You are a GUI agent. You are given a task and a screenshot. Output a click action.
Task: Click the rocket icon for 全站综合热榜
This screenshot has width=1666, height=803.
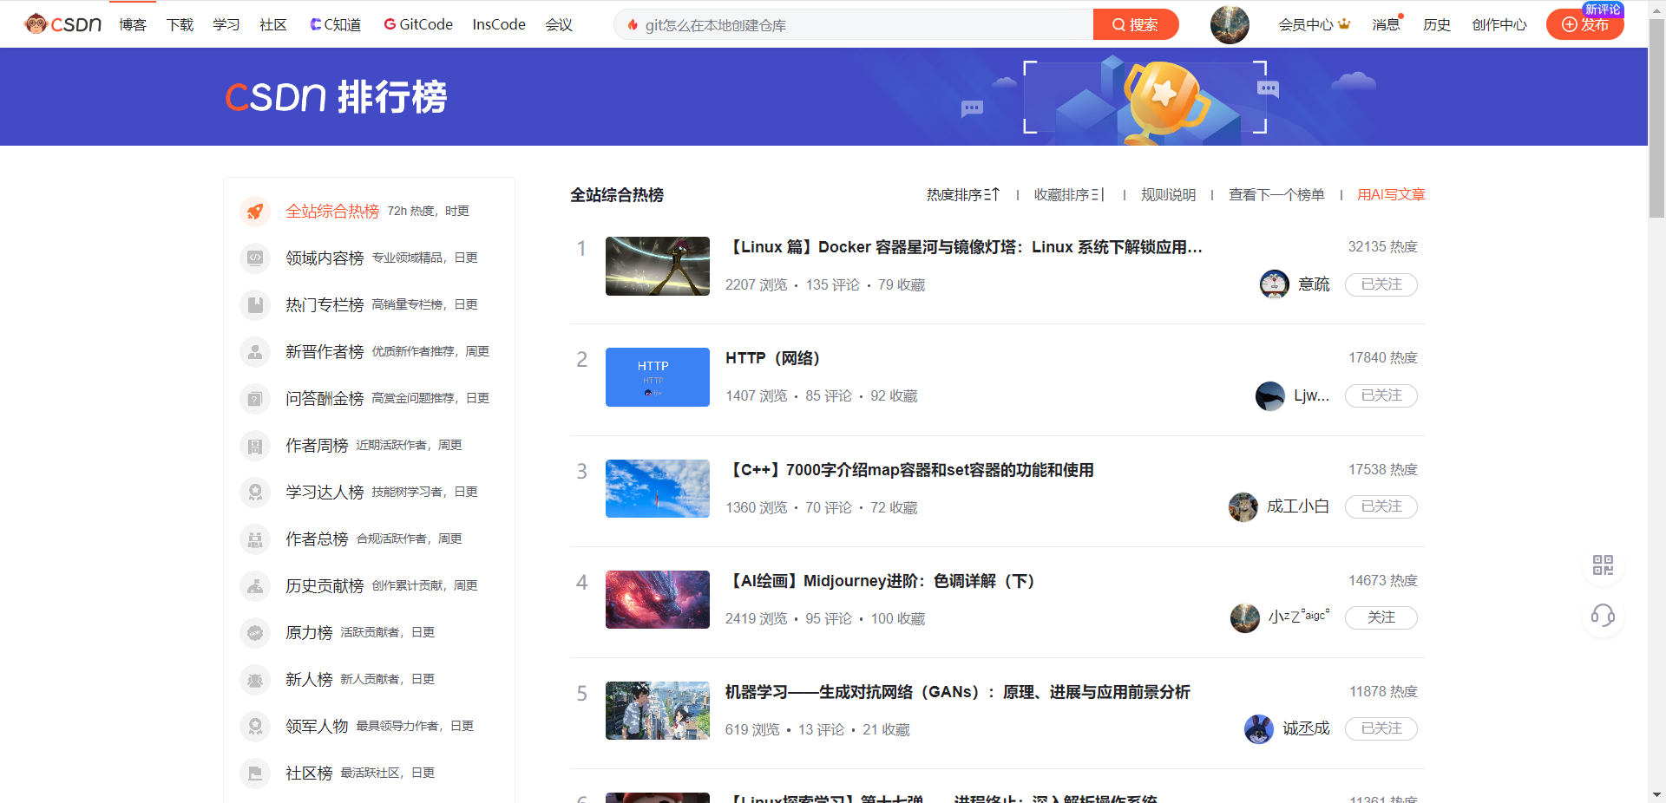coord(255,212)
